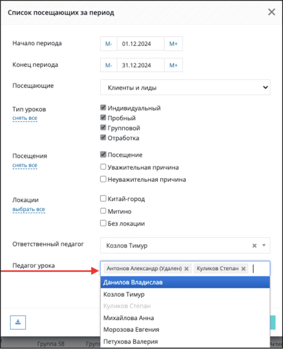This screenshot has width=283, height=349.
Task: Click the download export icon button
Action: click(18, 322)
